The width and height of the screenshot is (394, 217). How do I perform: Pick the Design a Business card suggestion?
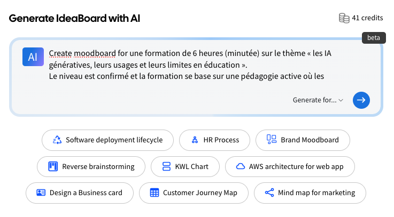point(79,193)
